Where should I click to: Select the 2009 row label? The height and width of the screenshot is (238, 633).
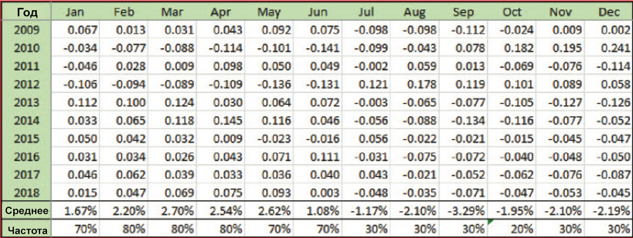pos(26,30)
